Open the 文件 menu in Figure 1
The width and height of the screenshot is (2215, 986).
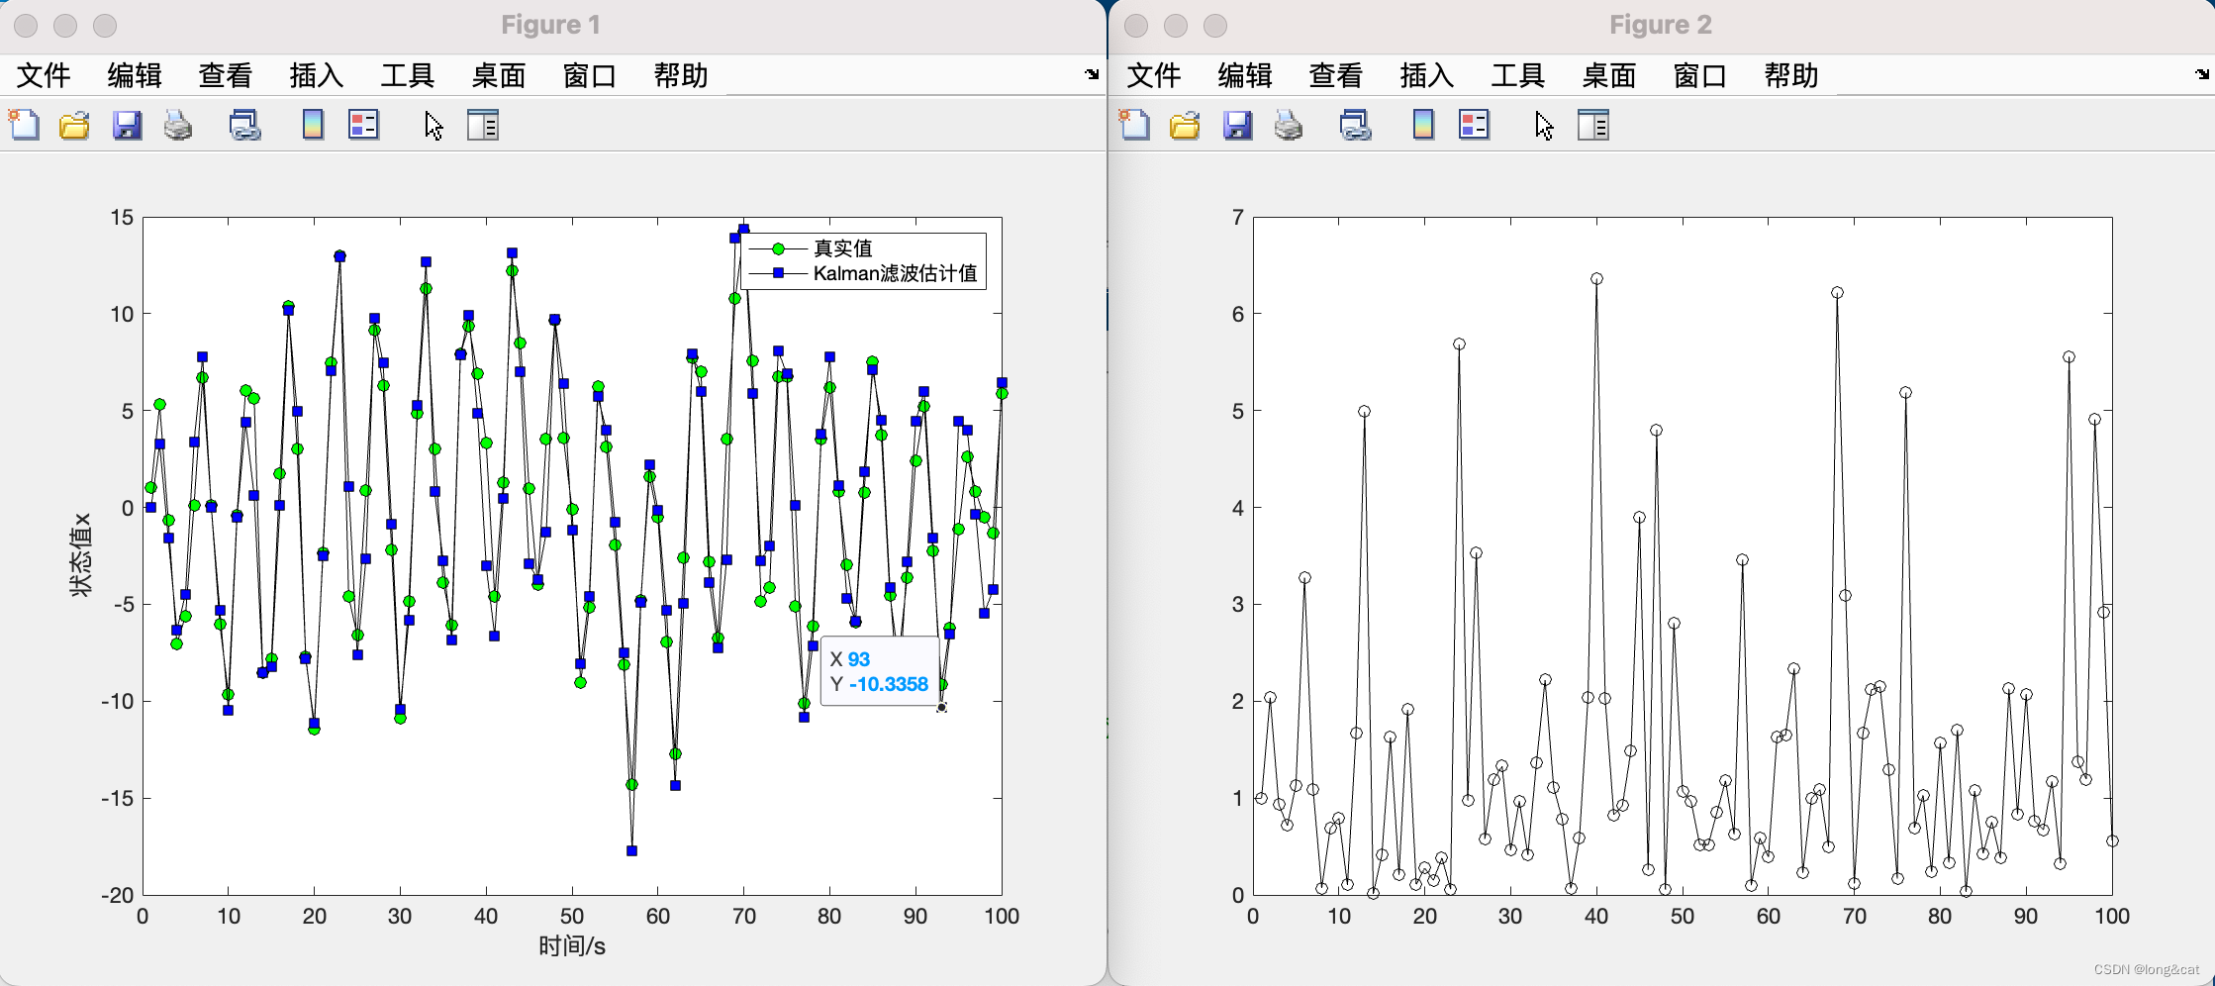(x=44, y=75)
